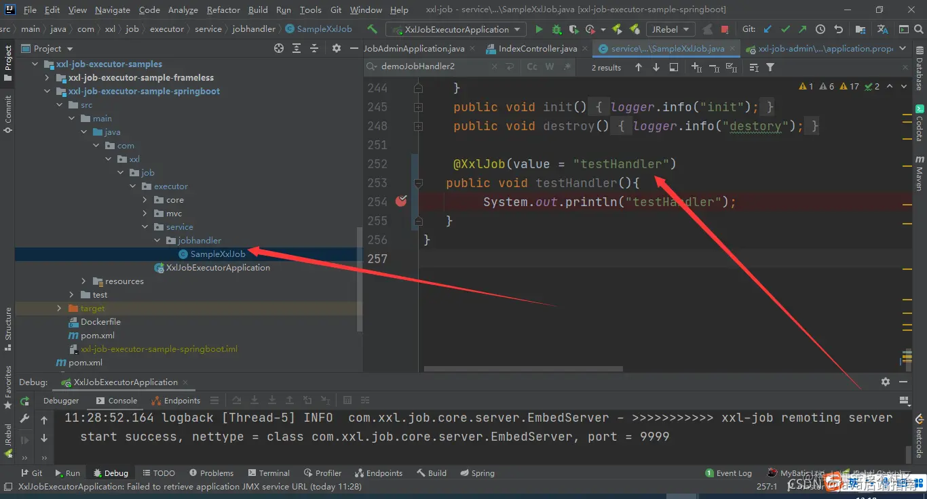Update project via blue Git arrow
The width and height of the screenshot is (927, 499).
tap(768, 29)
